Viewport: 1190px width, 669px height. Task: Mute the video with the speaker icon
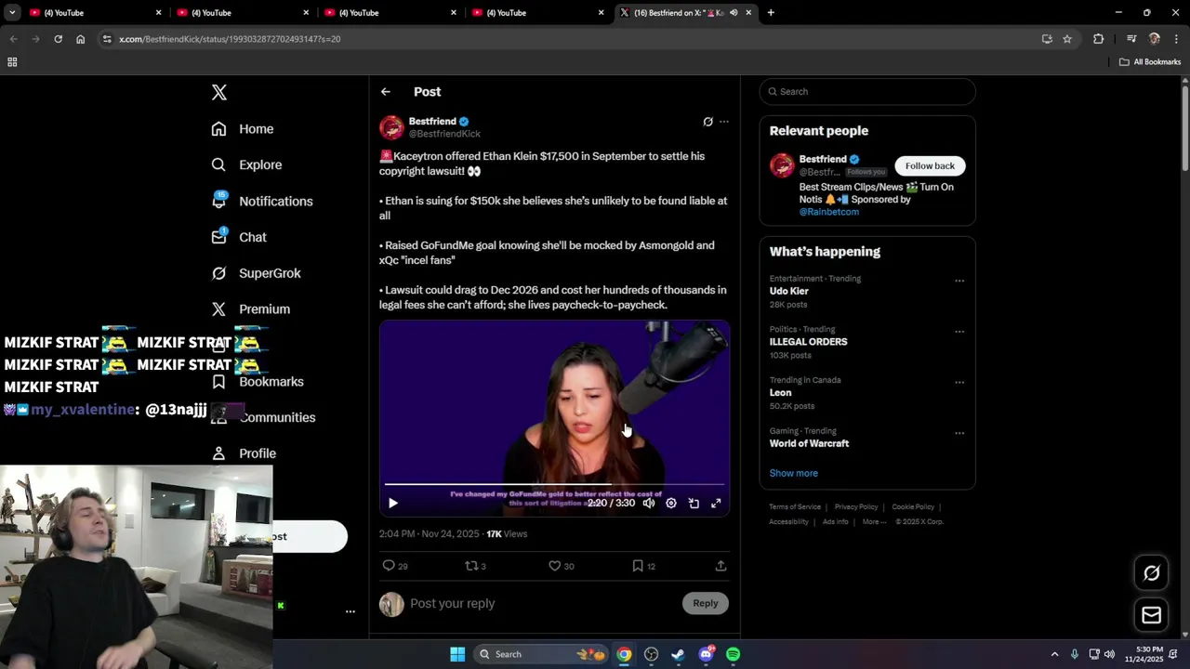coord(649,503)
